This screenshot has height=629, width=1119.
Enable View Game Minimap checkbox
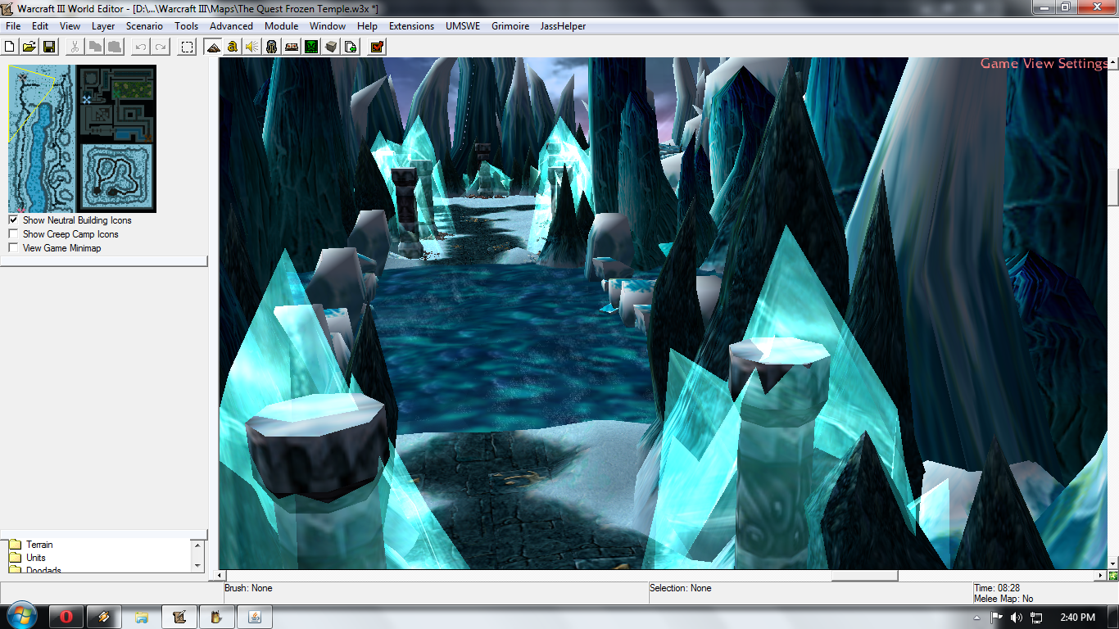[x=13, y=248]
